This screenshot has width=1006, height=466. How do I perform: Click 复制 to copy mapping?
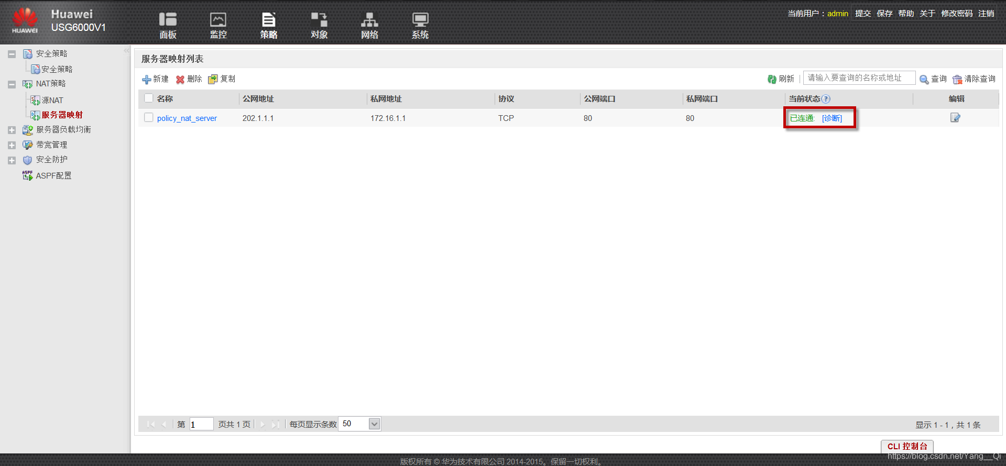click(x=222, y=79)
